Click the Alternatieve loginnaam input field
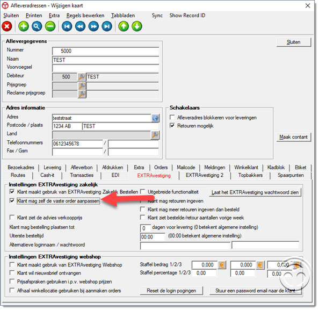The height and width of the screenshot is (310, 319). pyautogui.click(x=185, y=246)
